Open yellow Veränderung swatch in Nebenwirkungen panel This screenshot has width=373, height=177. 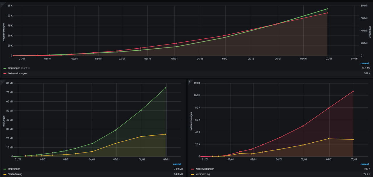point(193,174)
